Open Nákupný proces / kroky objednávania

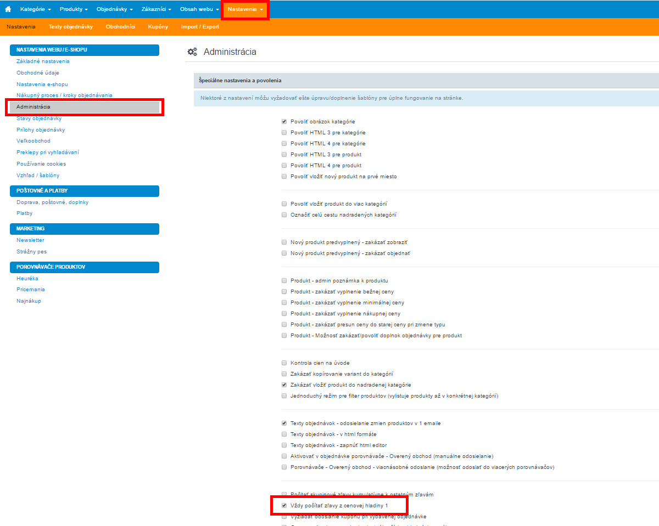point(64,95)
